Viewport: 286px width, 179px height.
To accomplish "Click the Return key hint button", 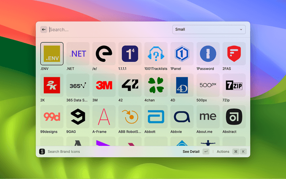I will click(x=206, y=151).
